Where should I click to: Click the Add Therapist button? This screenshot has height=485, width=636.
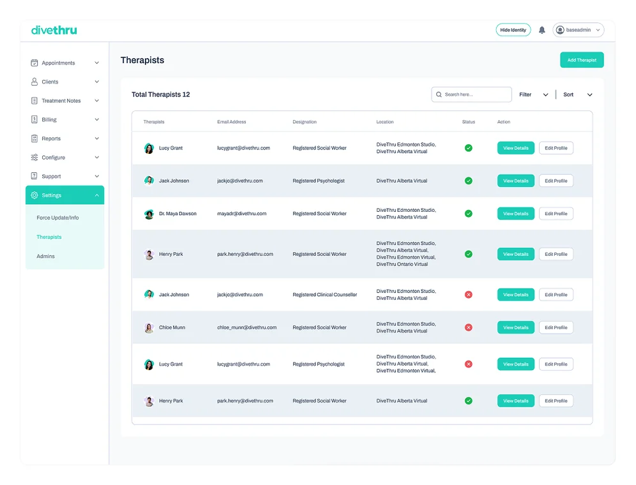[582, 60]
